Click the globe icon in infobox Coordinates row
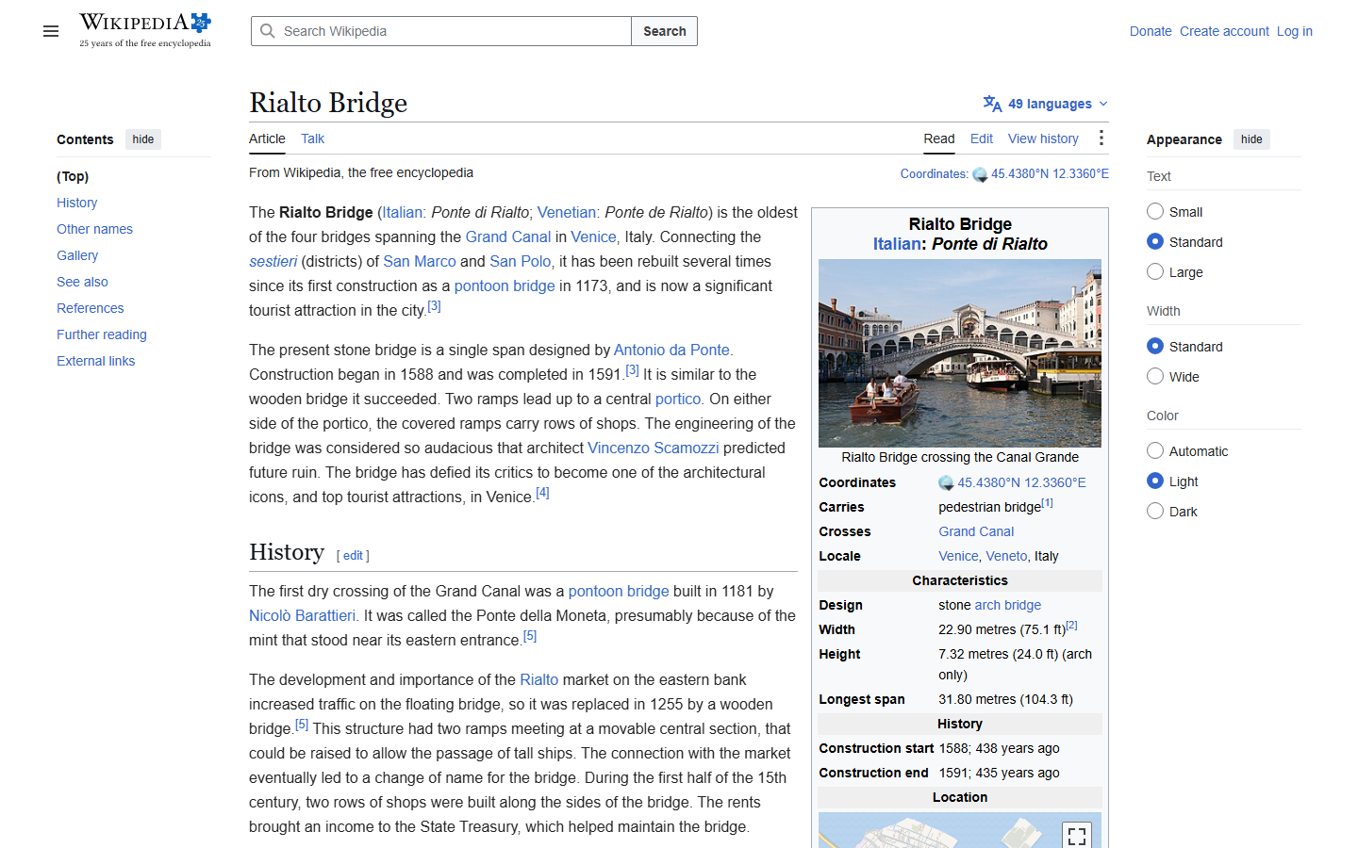Screen dimensions: 1358x848 click(946, 482)
